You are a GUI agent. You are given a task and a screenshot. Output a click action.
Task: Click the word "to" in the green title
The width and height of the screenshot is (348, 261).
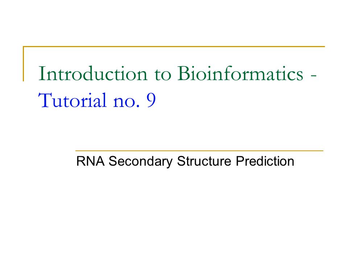[163, 75]
